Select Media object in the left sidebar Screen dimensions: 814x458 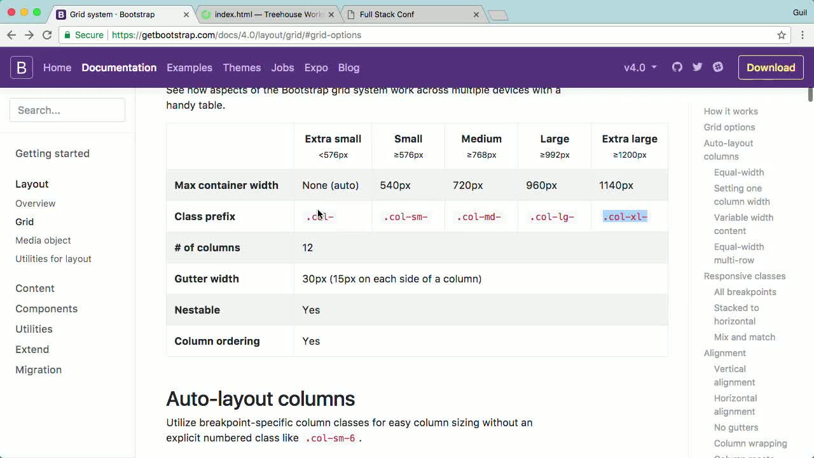[43, 240]
